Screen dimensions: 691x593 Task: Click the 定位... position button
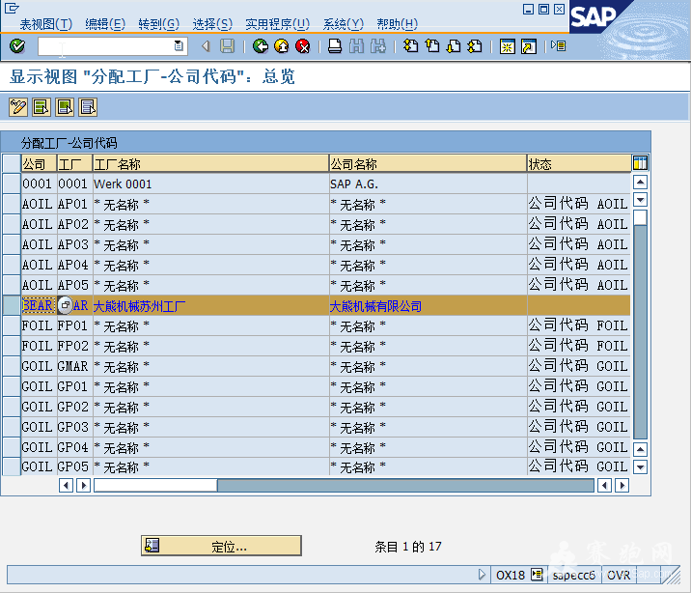click(221, 546)
